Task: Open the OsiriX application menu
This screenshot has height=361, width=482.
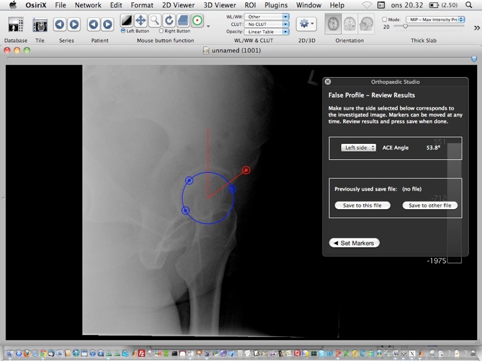Action: pos(36,5)
